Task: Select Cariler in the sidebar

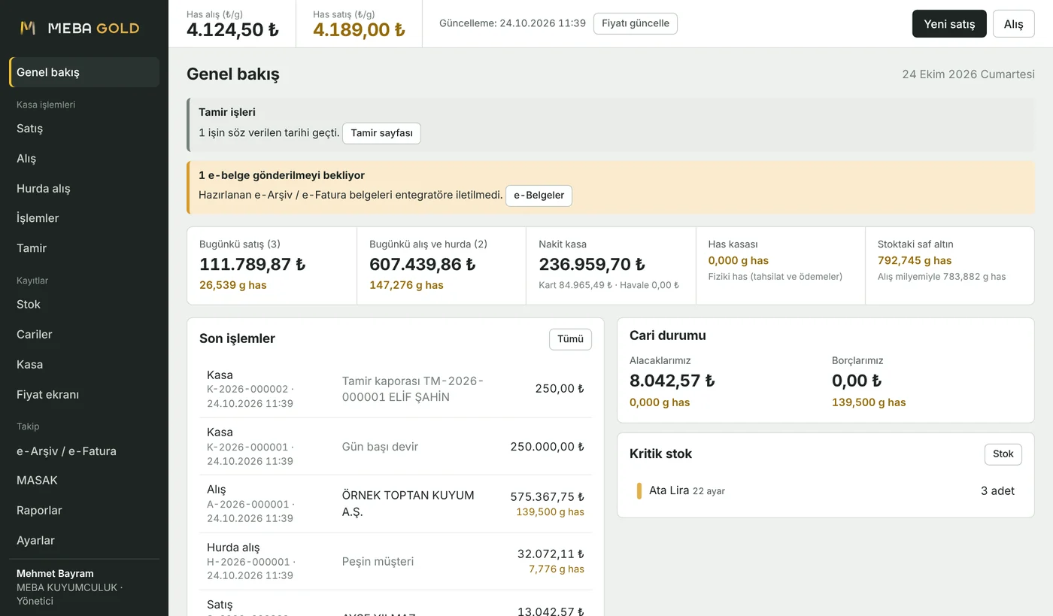Action: [84, 335]
